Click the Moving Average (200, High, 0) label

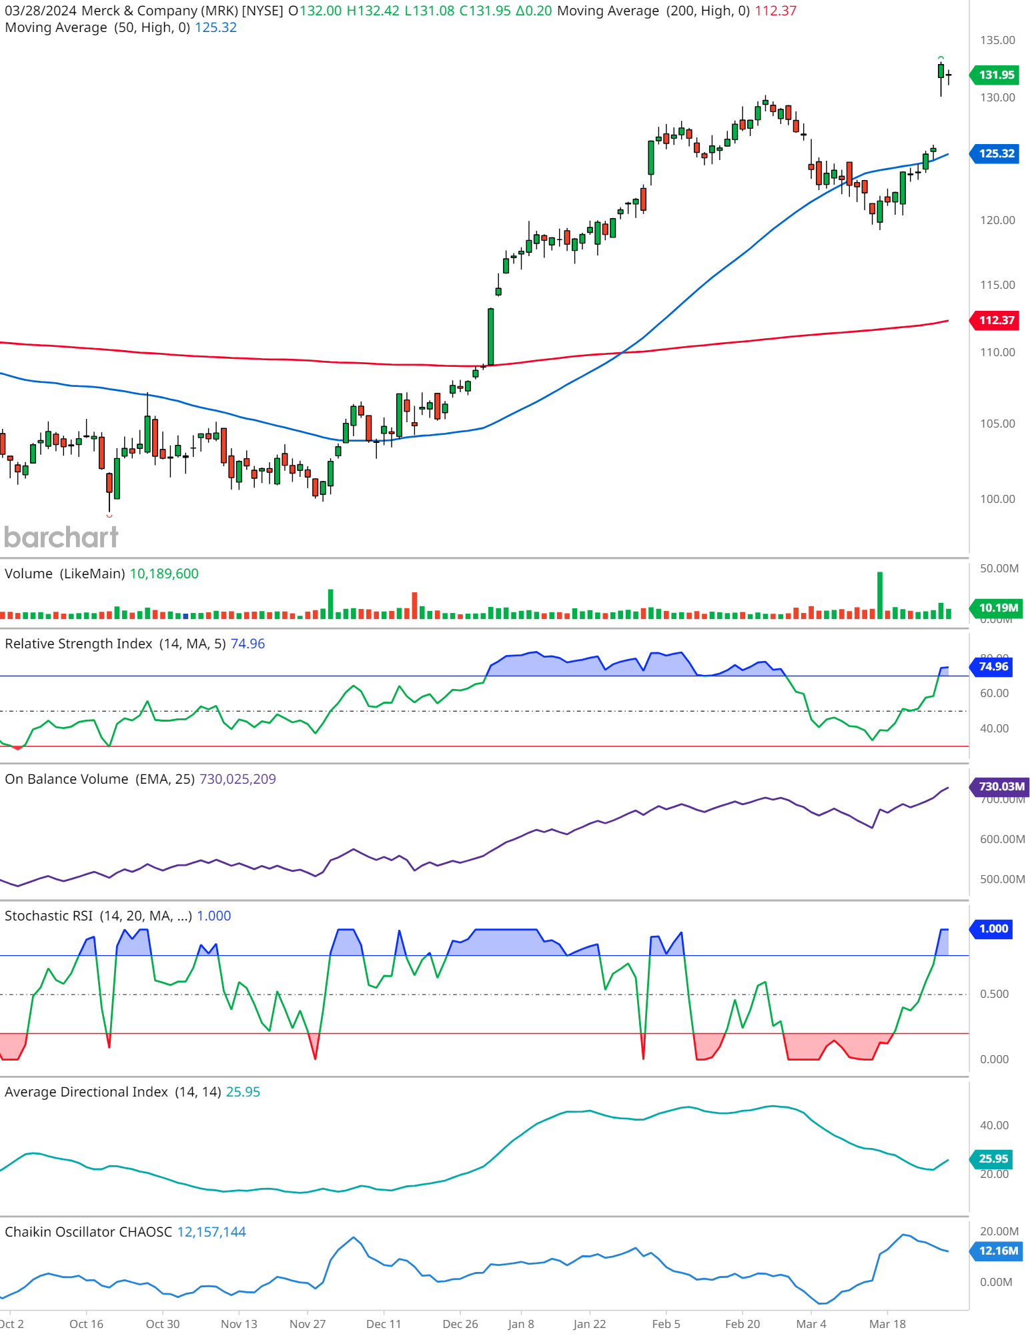pyautogui.click(x=653, y=11)
